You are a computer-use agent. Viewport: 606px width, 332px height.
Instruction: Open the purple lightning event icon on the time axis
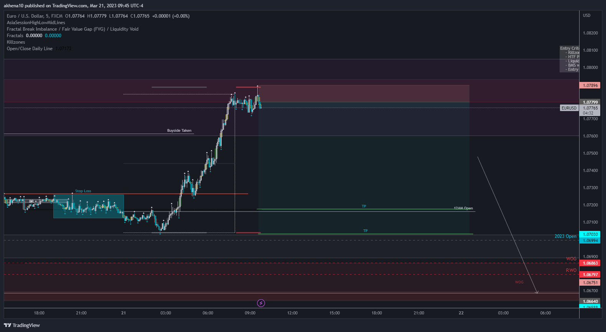tap(261, 303)
